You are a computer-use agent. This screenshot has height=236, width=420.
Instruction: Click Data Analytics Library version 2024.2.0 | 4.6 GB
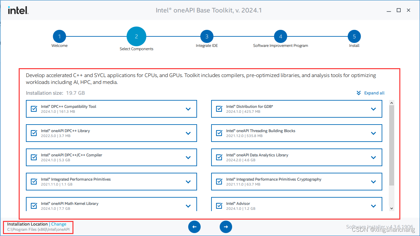click(241, 160)
